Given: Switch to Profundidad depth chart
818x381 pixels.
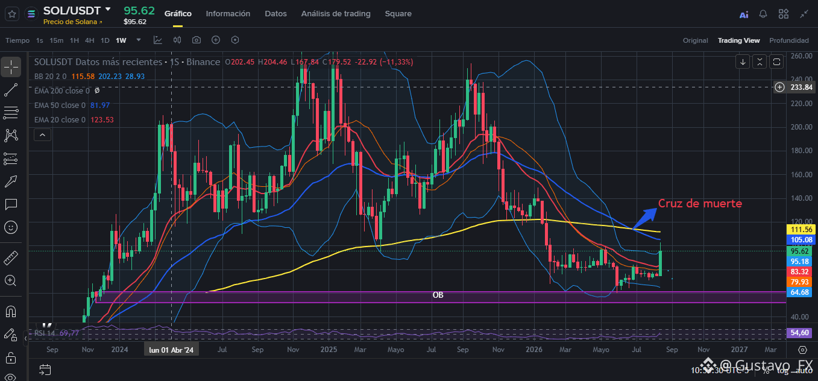Looking at the screenshot, I should point(789,40).
